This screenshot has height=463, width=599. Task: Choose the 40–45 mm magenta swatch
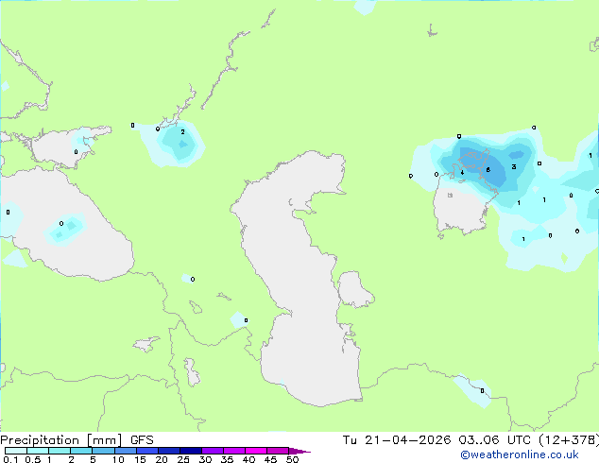[x=256, y=451]
